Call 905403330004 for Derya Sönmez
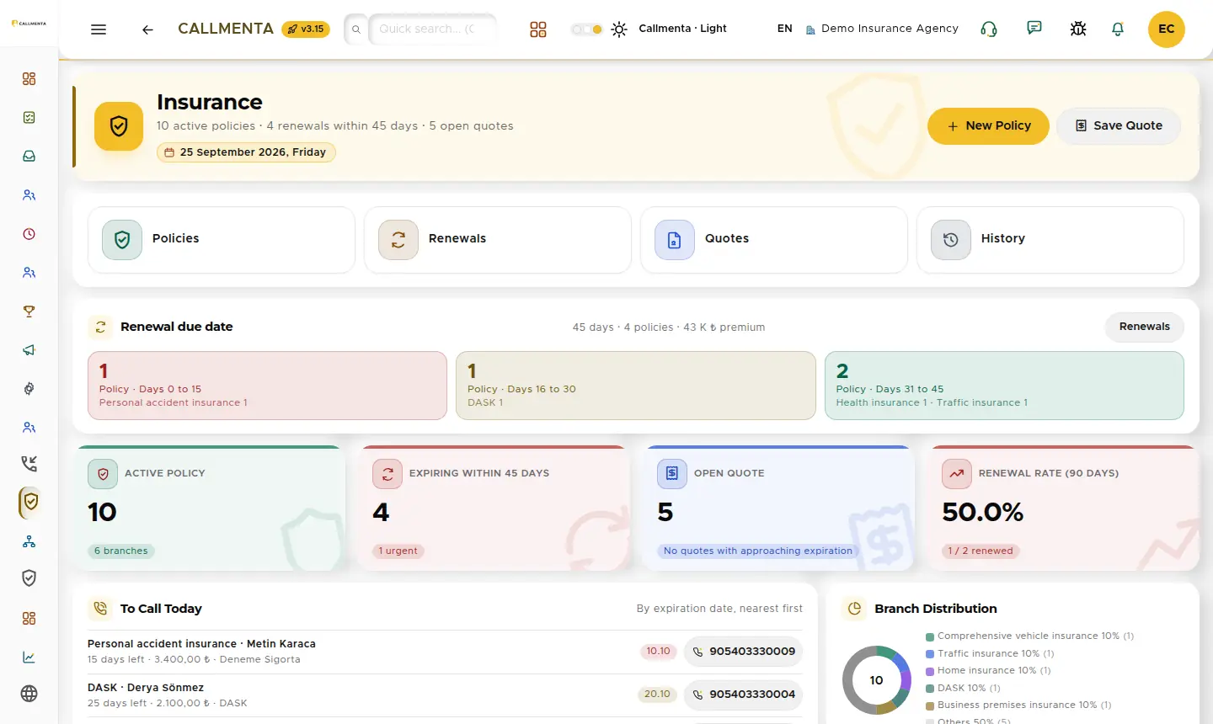Screen dimensions: 1213x724 point(744,695)
